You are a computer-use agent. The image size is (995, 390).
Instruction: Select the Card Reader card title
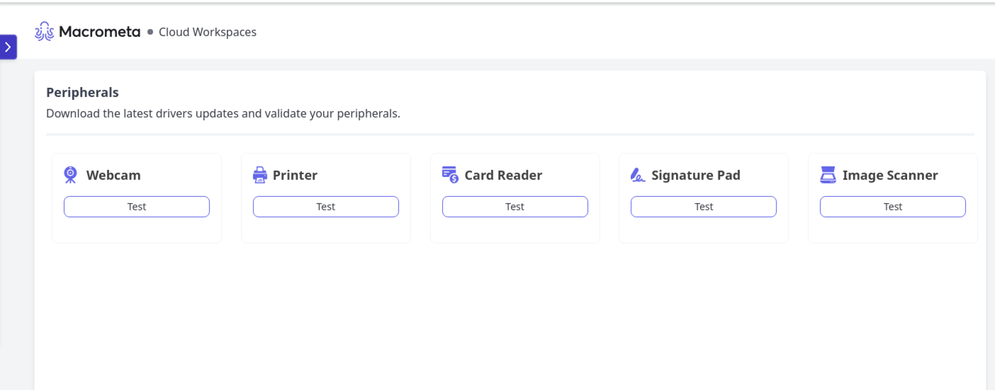pyautogui.click(x=503, y=175)
